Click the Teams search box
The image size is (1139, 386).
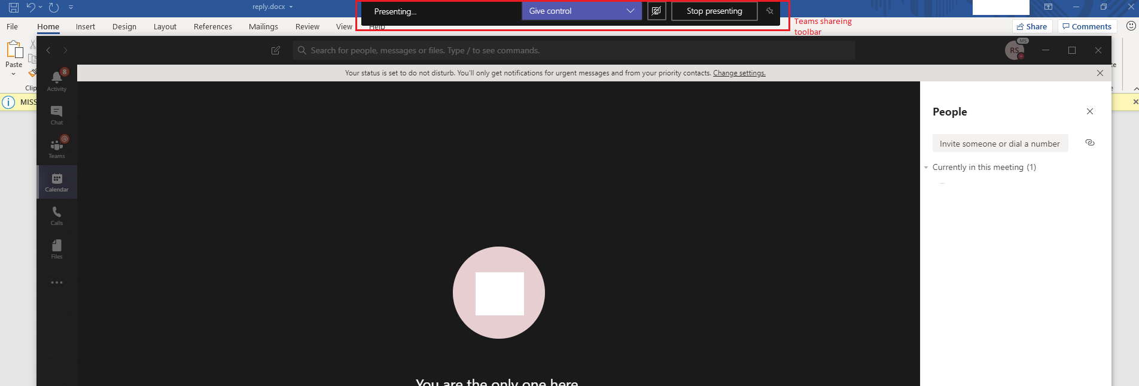(x=574, y=50)
